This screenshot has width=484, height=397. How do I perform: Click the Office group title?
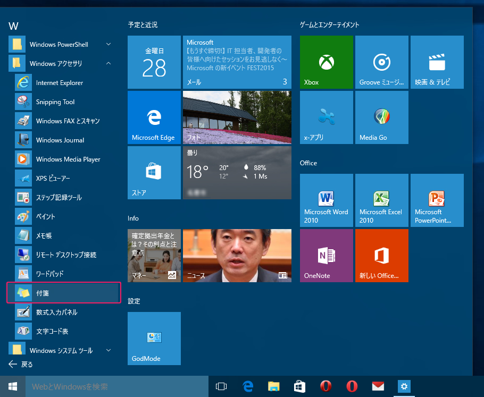point(308,163)
